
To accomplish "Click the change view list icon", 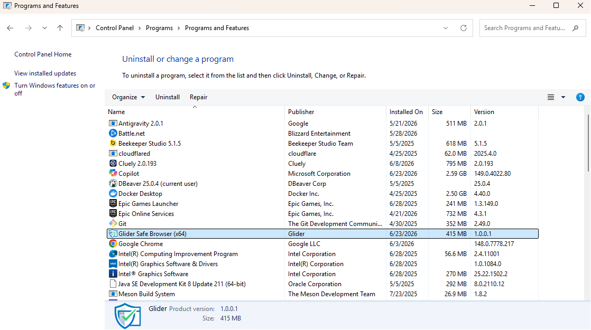I will pos(551,97).
